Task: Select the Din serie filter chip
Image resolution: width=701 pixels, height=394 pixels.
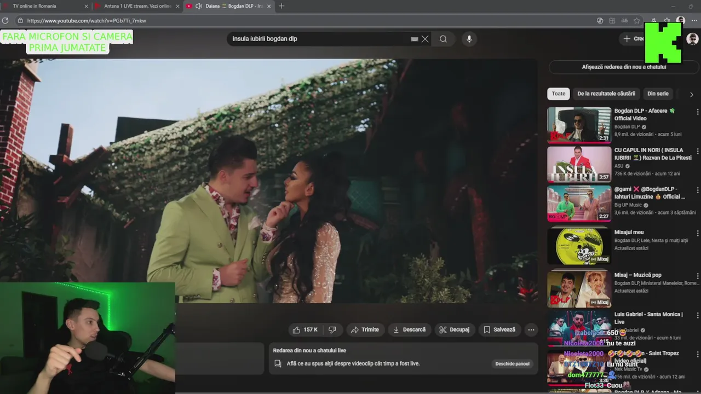Action: click(x=658, y=94)
